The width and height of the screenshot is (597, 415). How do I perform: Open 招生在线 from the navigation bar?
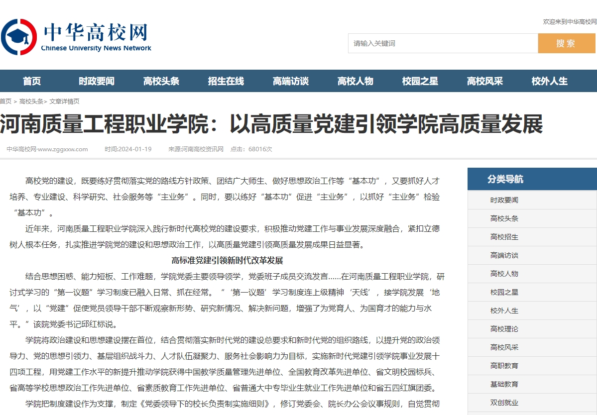click(x=226, y=81)
